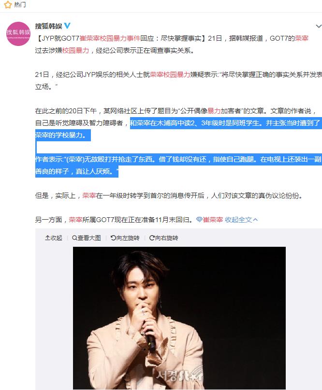
Task: Click the singer photo
Action: [x=179, y=318]
